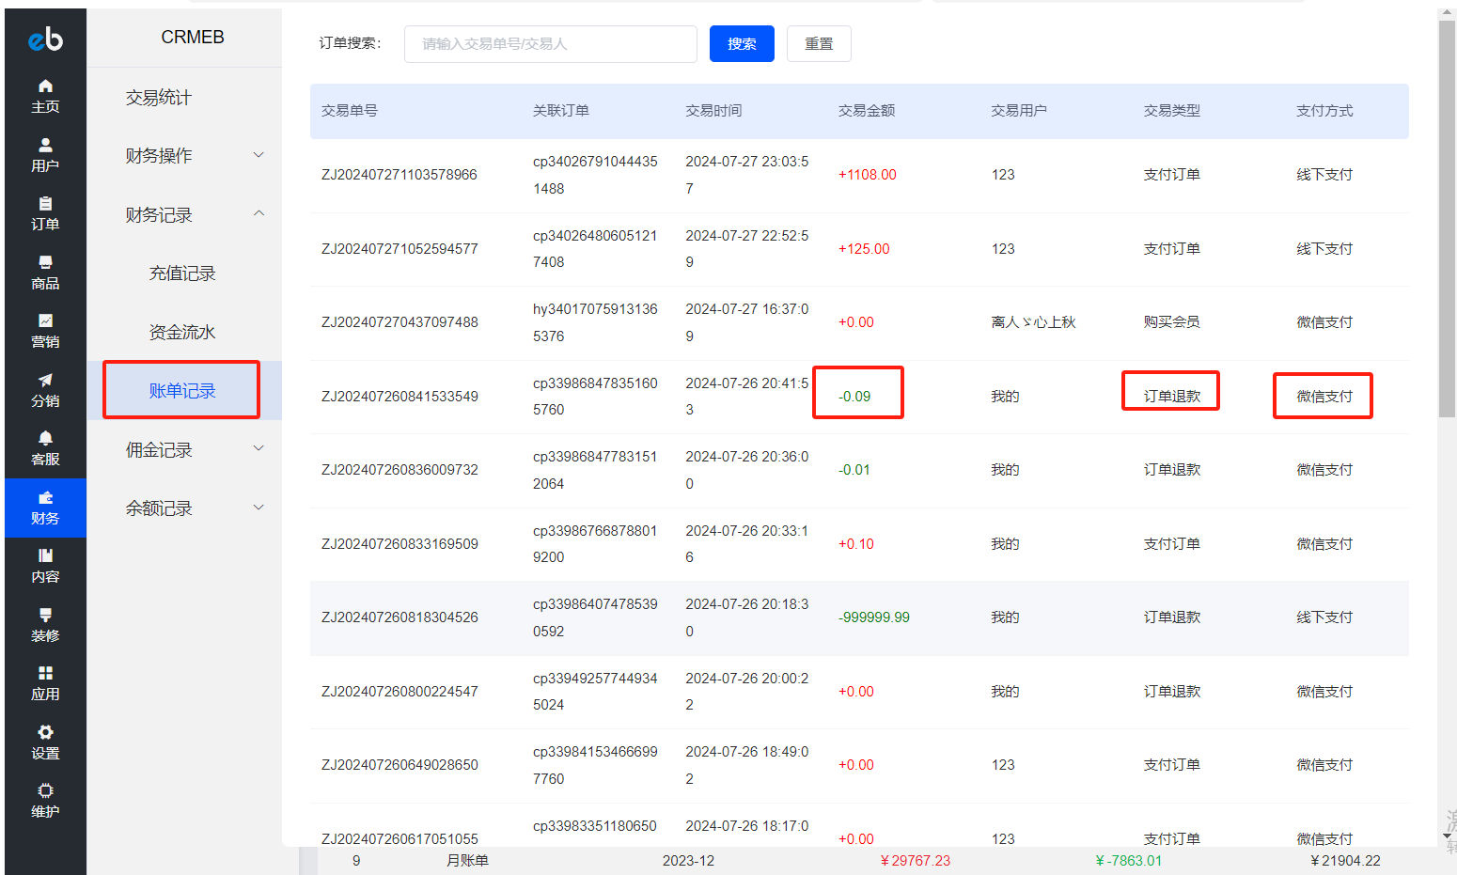Open the 分销 distribution sidebar icon

tap(45, 390)
